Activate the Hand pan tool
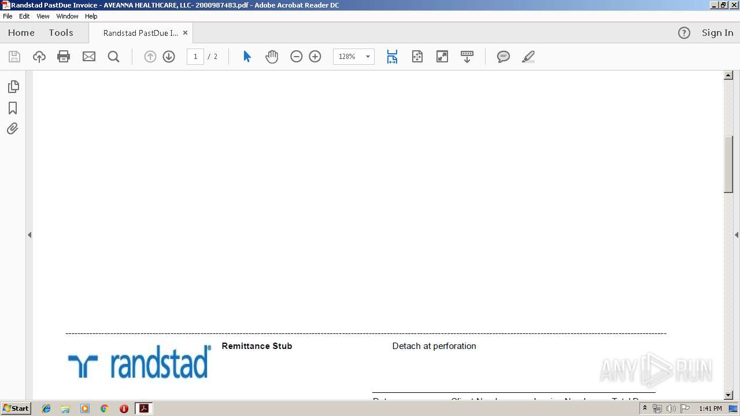740x416 pixels. coord(272,57)
